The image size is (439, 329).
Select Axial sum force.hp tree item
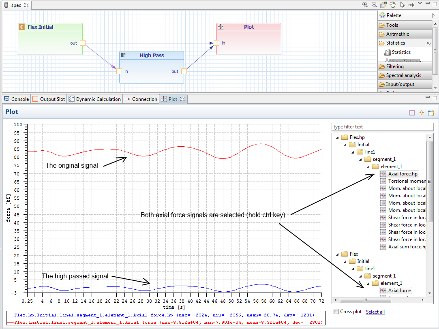point(407,247)
